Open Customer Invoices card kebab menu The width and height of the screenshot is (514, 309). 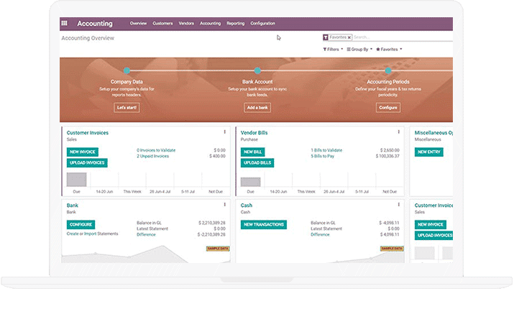click(224, 132)
